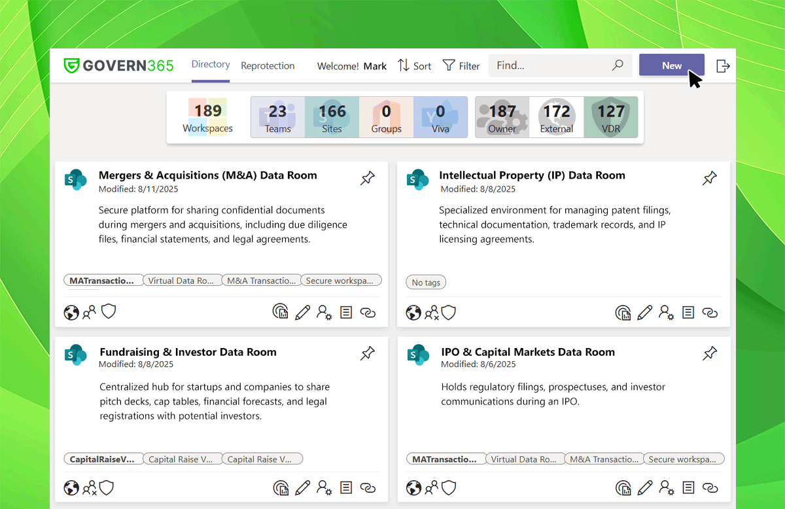This screenshot has width=785, height=509.
Task: Open details list icon on Mergers & Acquisitions card
Action: (x=346, y=313)
